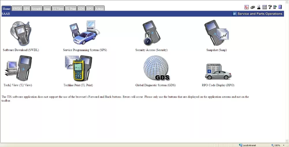Viewport: 289px width, 147px height.
Task: Launch Global Diagnostic System globe icon
Action: [156, 69]
